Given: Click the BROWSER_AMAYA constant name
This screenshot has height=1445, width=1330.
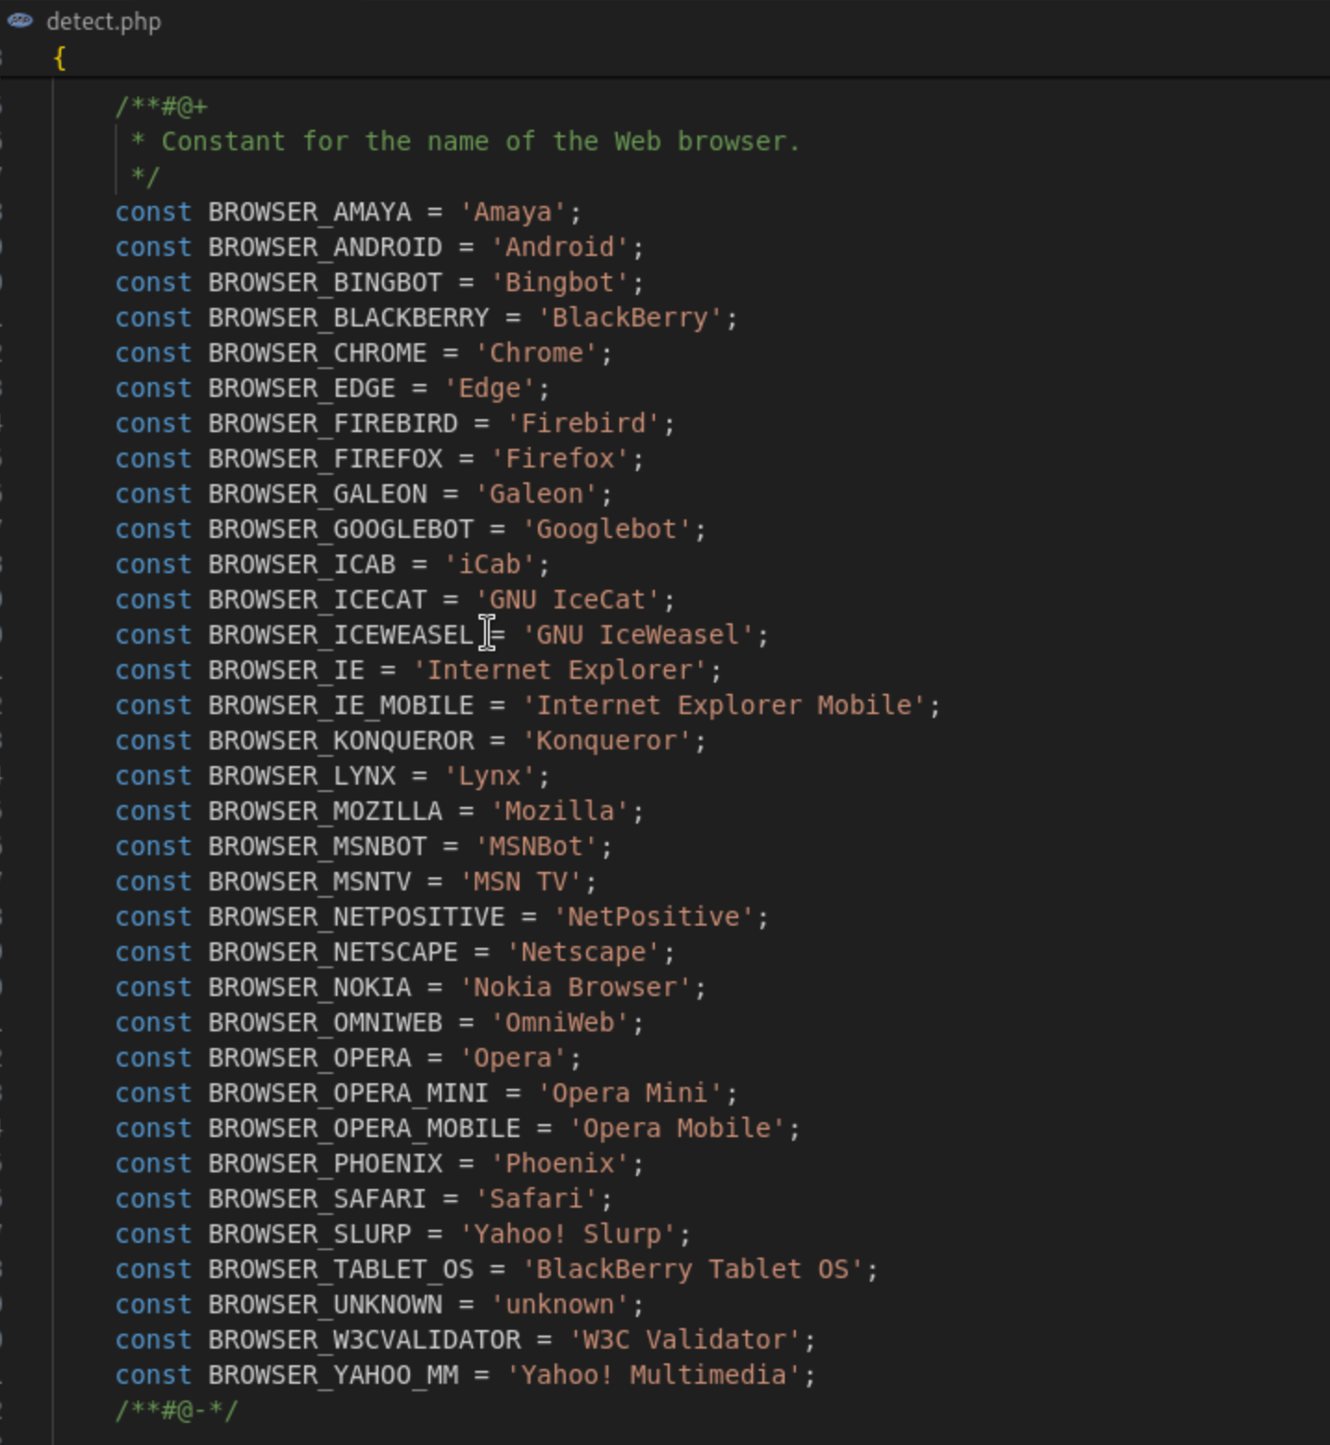Looking at the screenshot, I should click(310, 212).
